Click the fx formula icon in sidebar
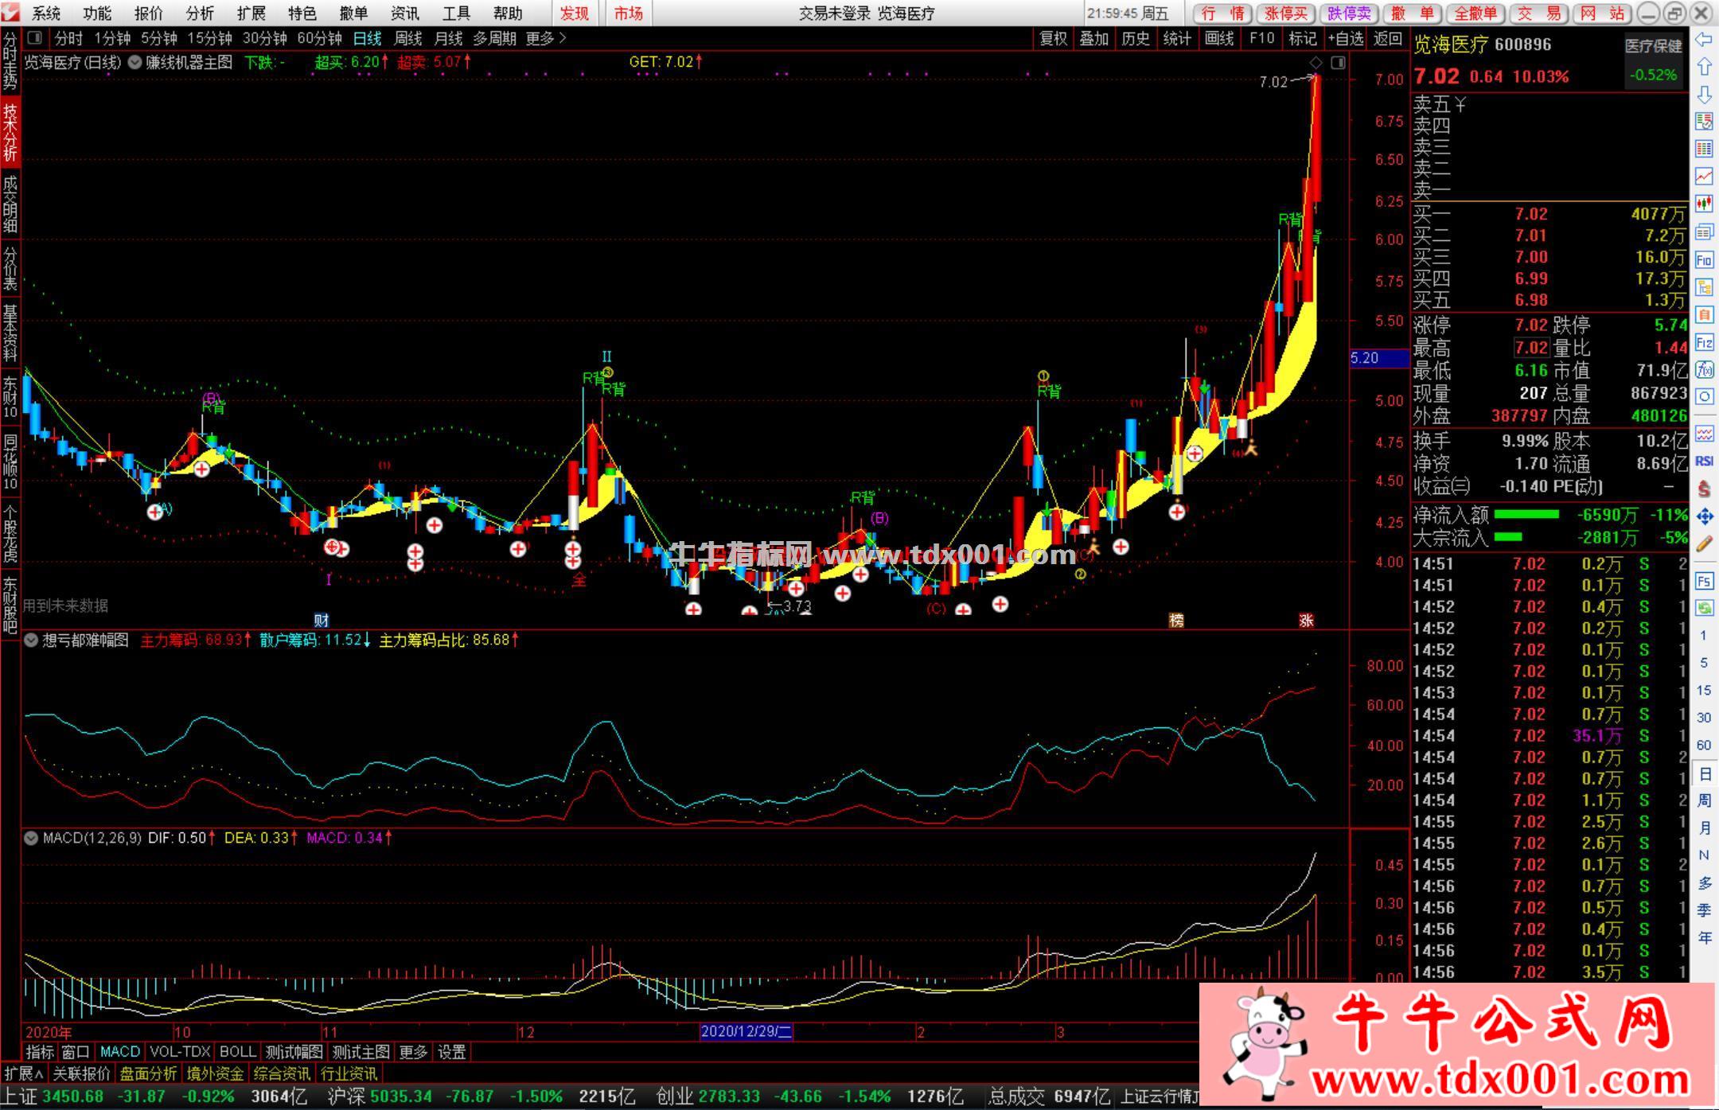Image resolution: width=1719 pixels, height=1110 pixels. pos(1704,369)
